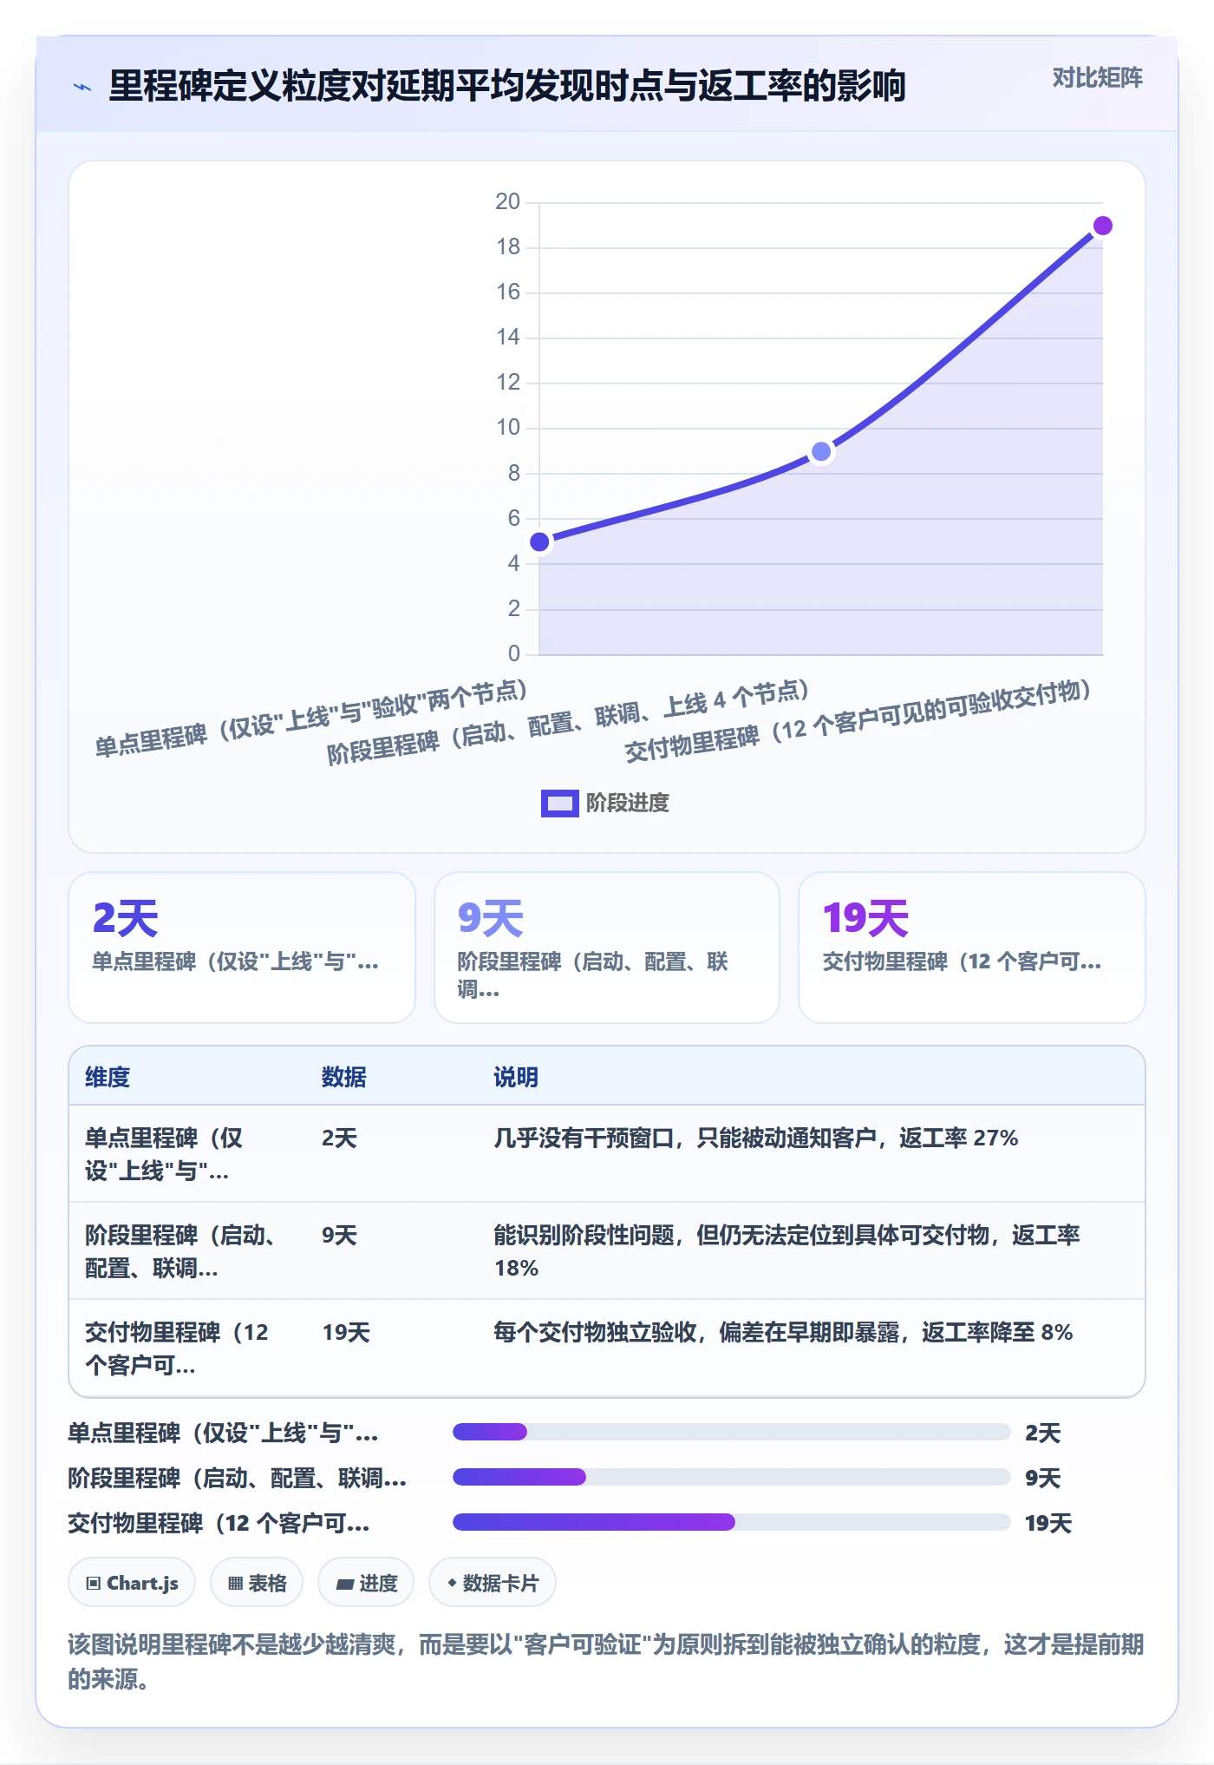Click the Chart.js chip's square icon
1214x1765 pixels.
point(94,1584)
